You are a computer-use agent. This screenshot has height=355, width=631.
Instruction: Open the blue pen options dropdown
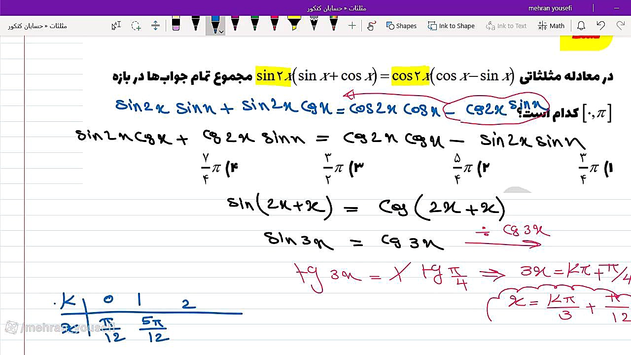click(x=221, y=32)
